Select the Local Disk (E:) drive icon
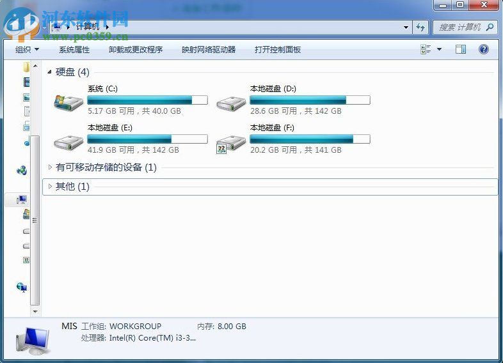Viewport: 503px width, 363px height. (x=68, y=143)
